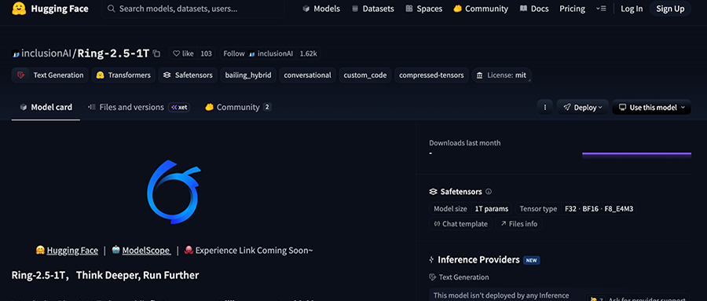Click the downloads last month graph line

(x=636, y=153)
